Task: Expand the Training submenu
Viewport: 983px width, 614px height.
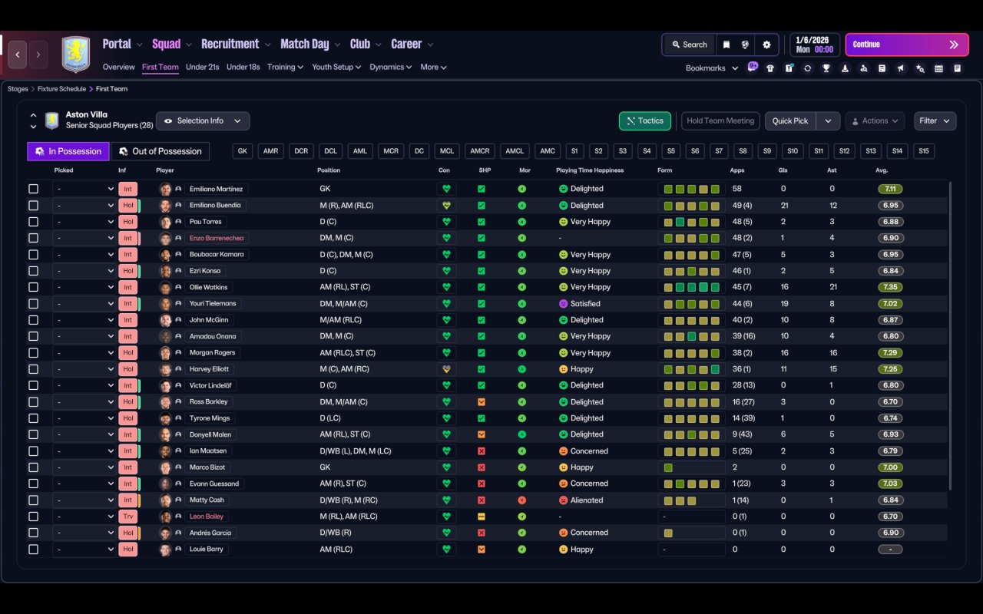Action: pyautogui.click(x=285, y=68)
